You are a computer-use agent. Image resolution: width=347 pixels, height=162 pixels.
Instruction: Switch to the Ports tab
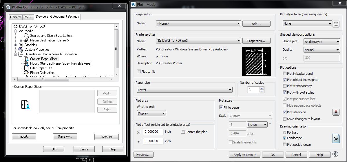point(28,17)
